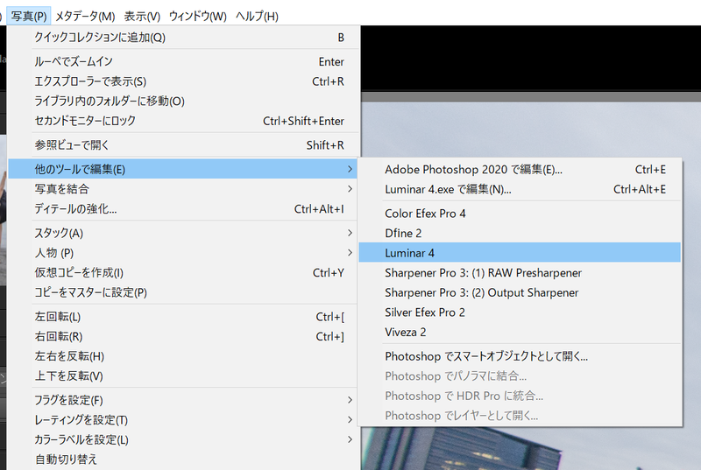Select highlighted Luminar 4 entry
The image size is (701, 470).
click(520, 253)
